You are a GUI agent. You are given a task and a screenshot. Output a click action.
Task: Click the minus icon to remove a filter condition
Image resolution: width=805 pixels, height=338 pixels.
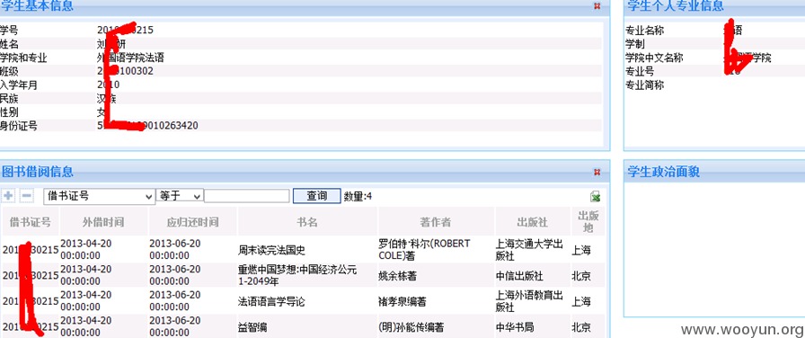click(x=27, y=196)
